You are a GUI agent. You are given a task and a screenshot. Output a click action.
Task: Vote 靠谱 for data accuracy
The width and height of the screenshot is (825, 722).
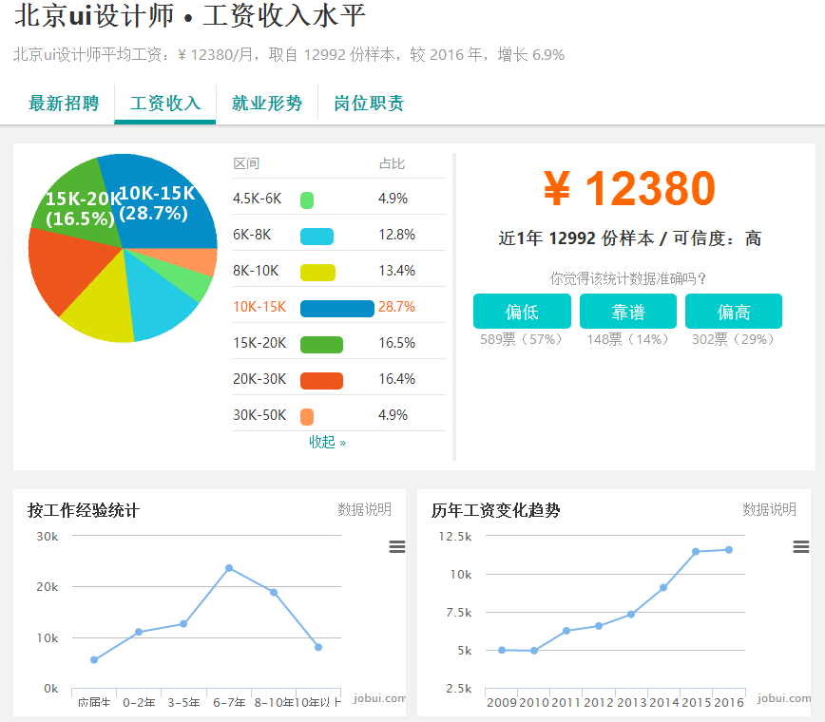pos(628,312)
